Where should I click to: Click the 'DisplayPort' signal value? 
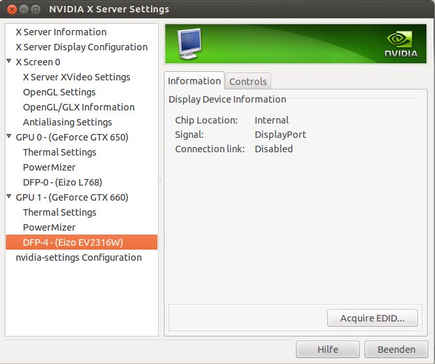(280, 135)
